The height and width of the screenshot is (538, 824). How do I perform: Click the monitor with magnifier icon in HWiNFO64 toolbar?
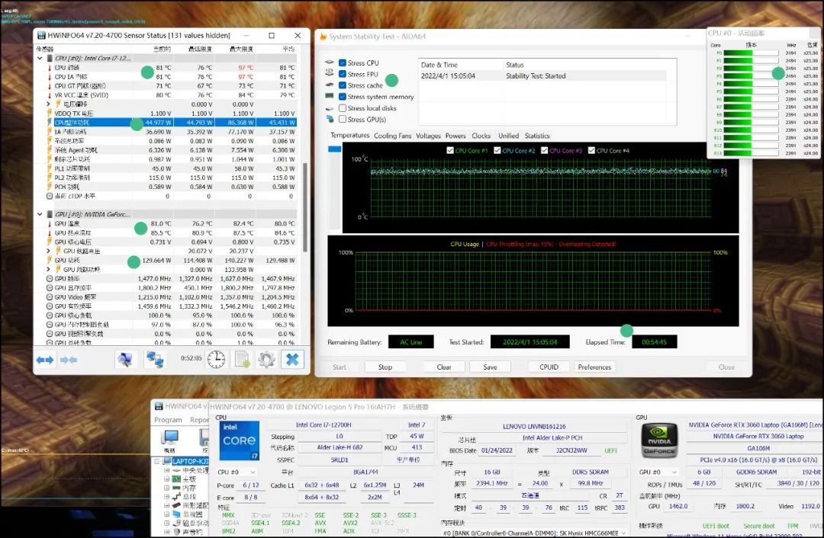[x=124, y=359]
